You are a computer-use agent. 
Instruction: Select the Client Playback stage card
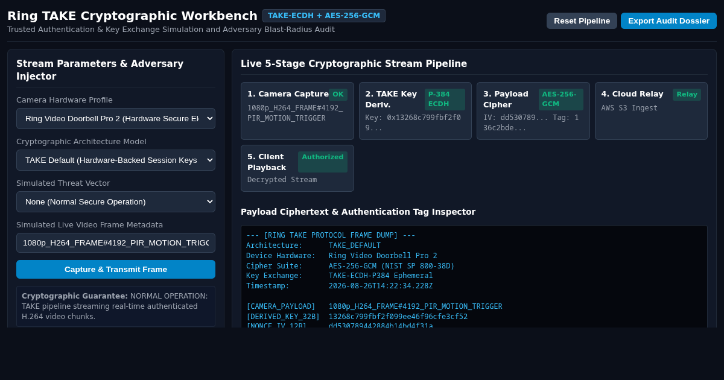click(297, 168)
